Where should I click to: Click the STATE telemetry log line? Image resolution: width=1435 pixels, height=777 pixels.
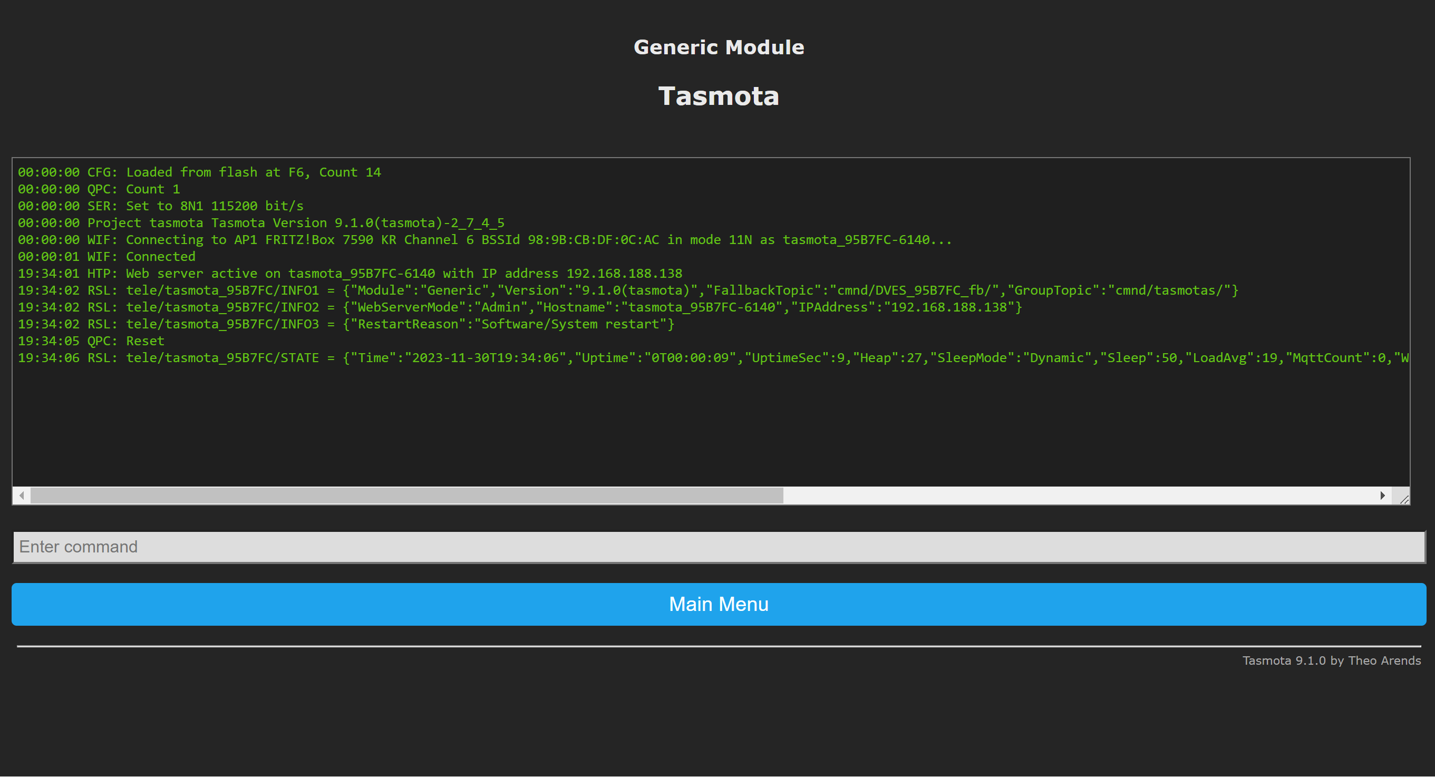click(x=713, y=358)
